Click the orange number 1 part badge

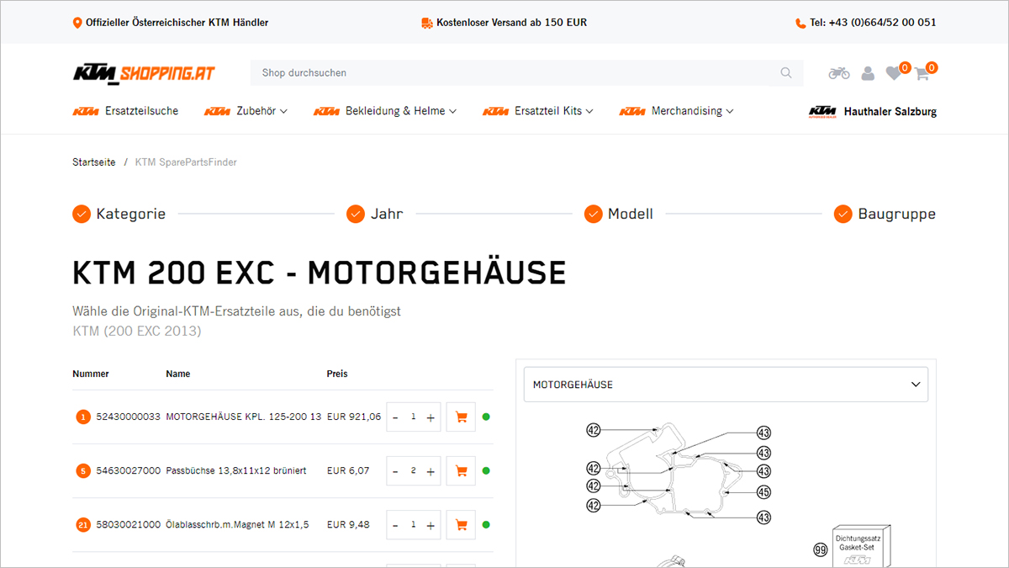click(x=83, y=417)
